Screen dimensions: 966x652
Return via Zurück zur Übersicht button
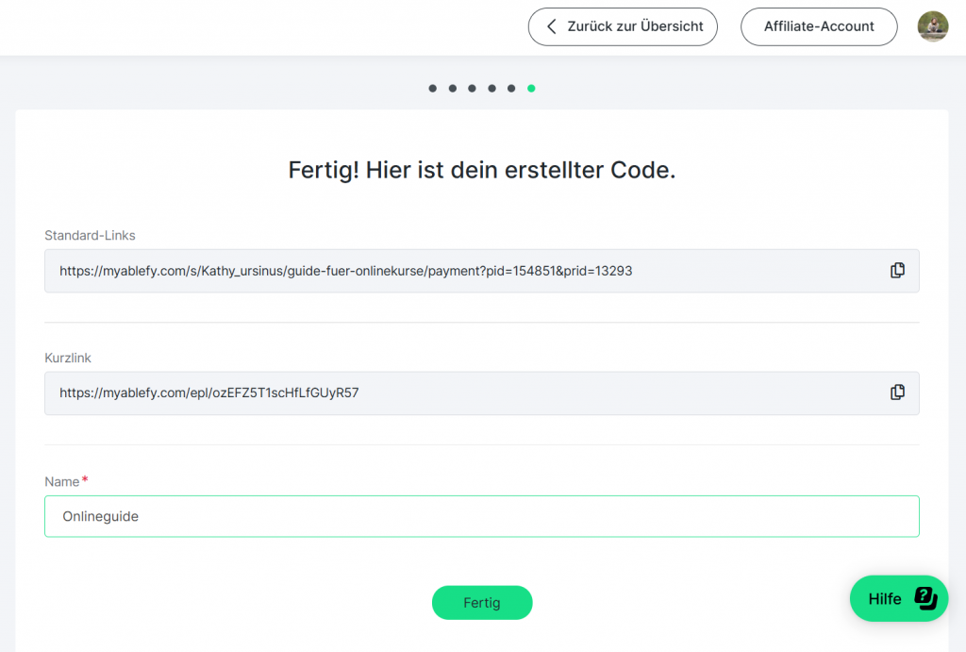coord(623,26)
